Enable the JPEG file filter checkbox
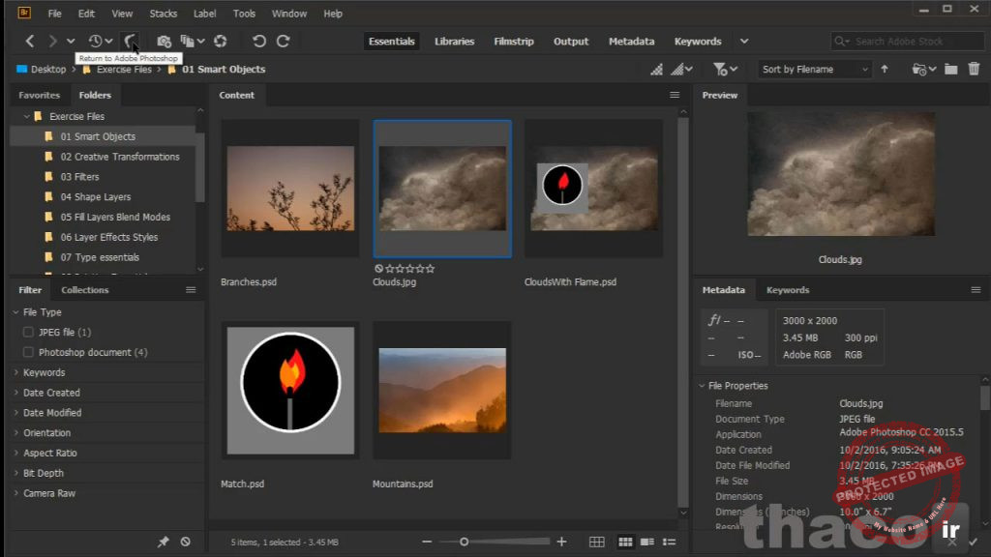Image resolution: width=991 pixels, height=557 pixels. coord(28,333)
